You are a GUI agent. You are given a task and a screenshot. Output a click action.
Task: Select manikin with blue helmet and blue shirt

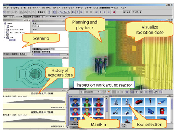pos(75,103)
